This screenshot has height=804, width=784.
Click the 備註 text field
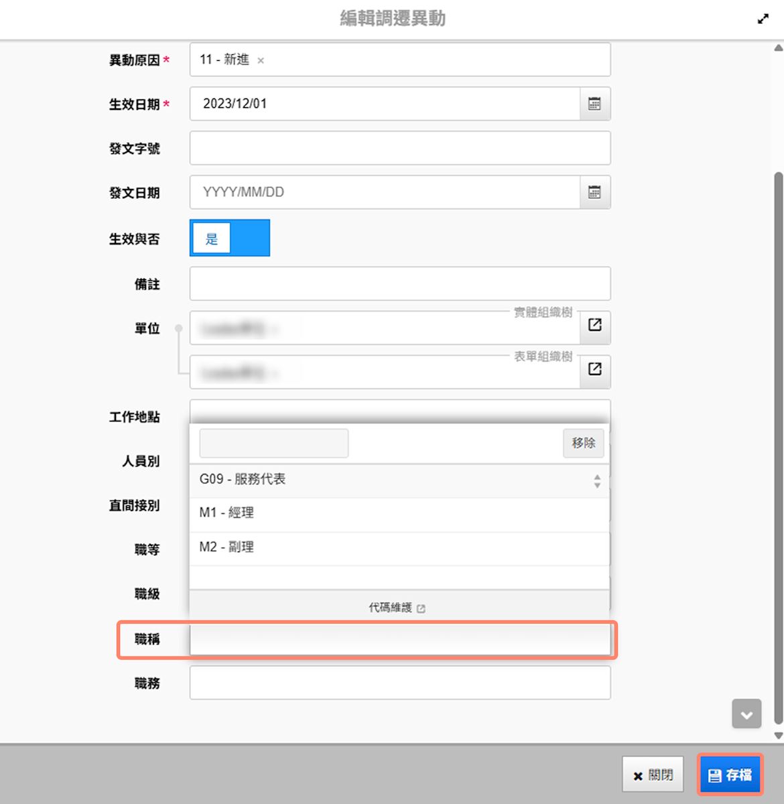399,283
